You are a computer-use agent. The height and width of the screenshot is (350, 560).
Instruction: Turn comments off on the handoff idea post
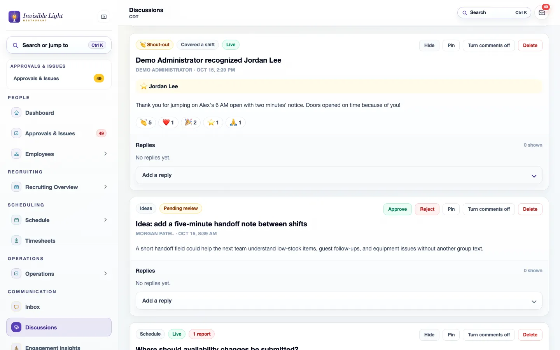[489, 209]
